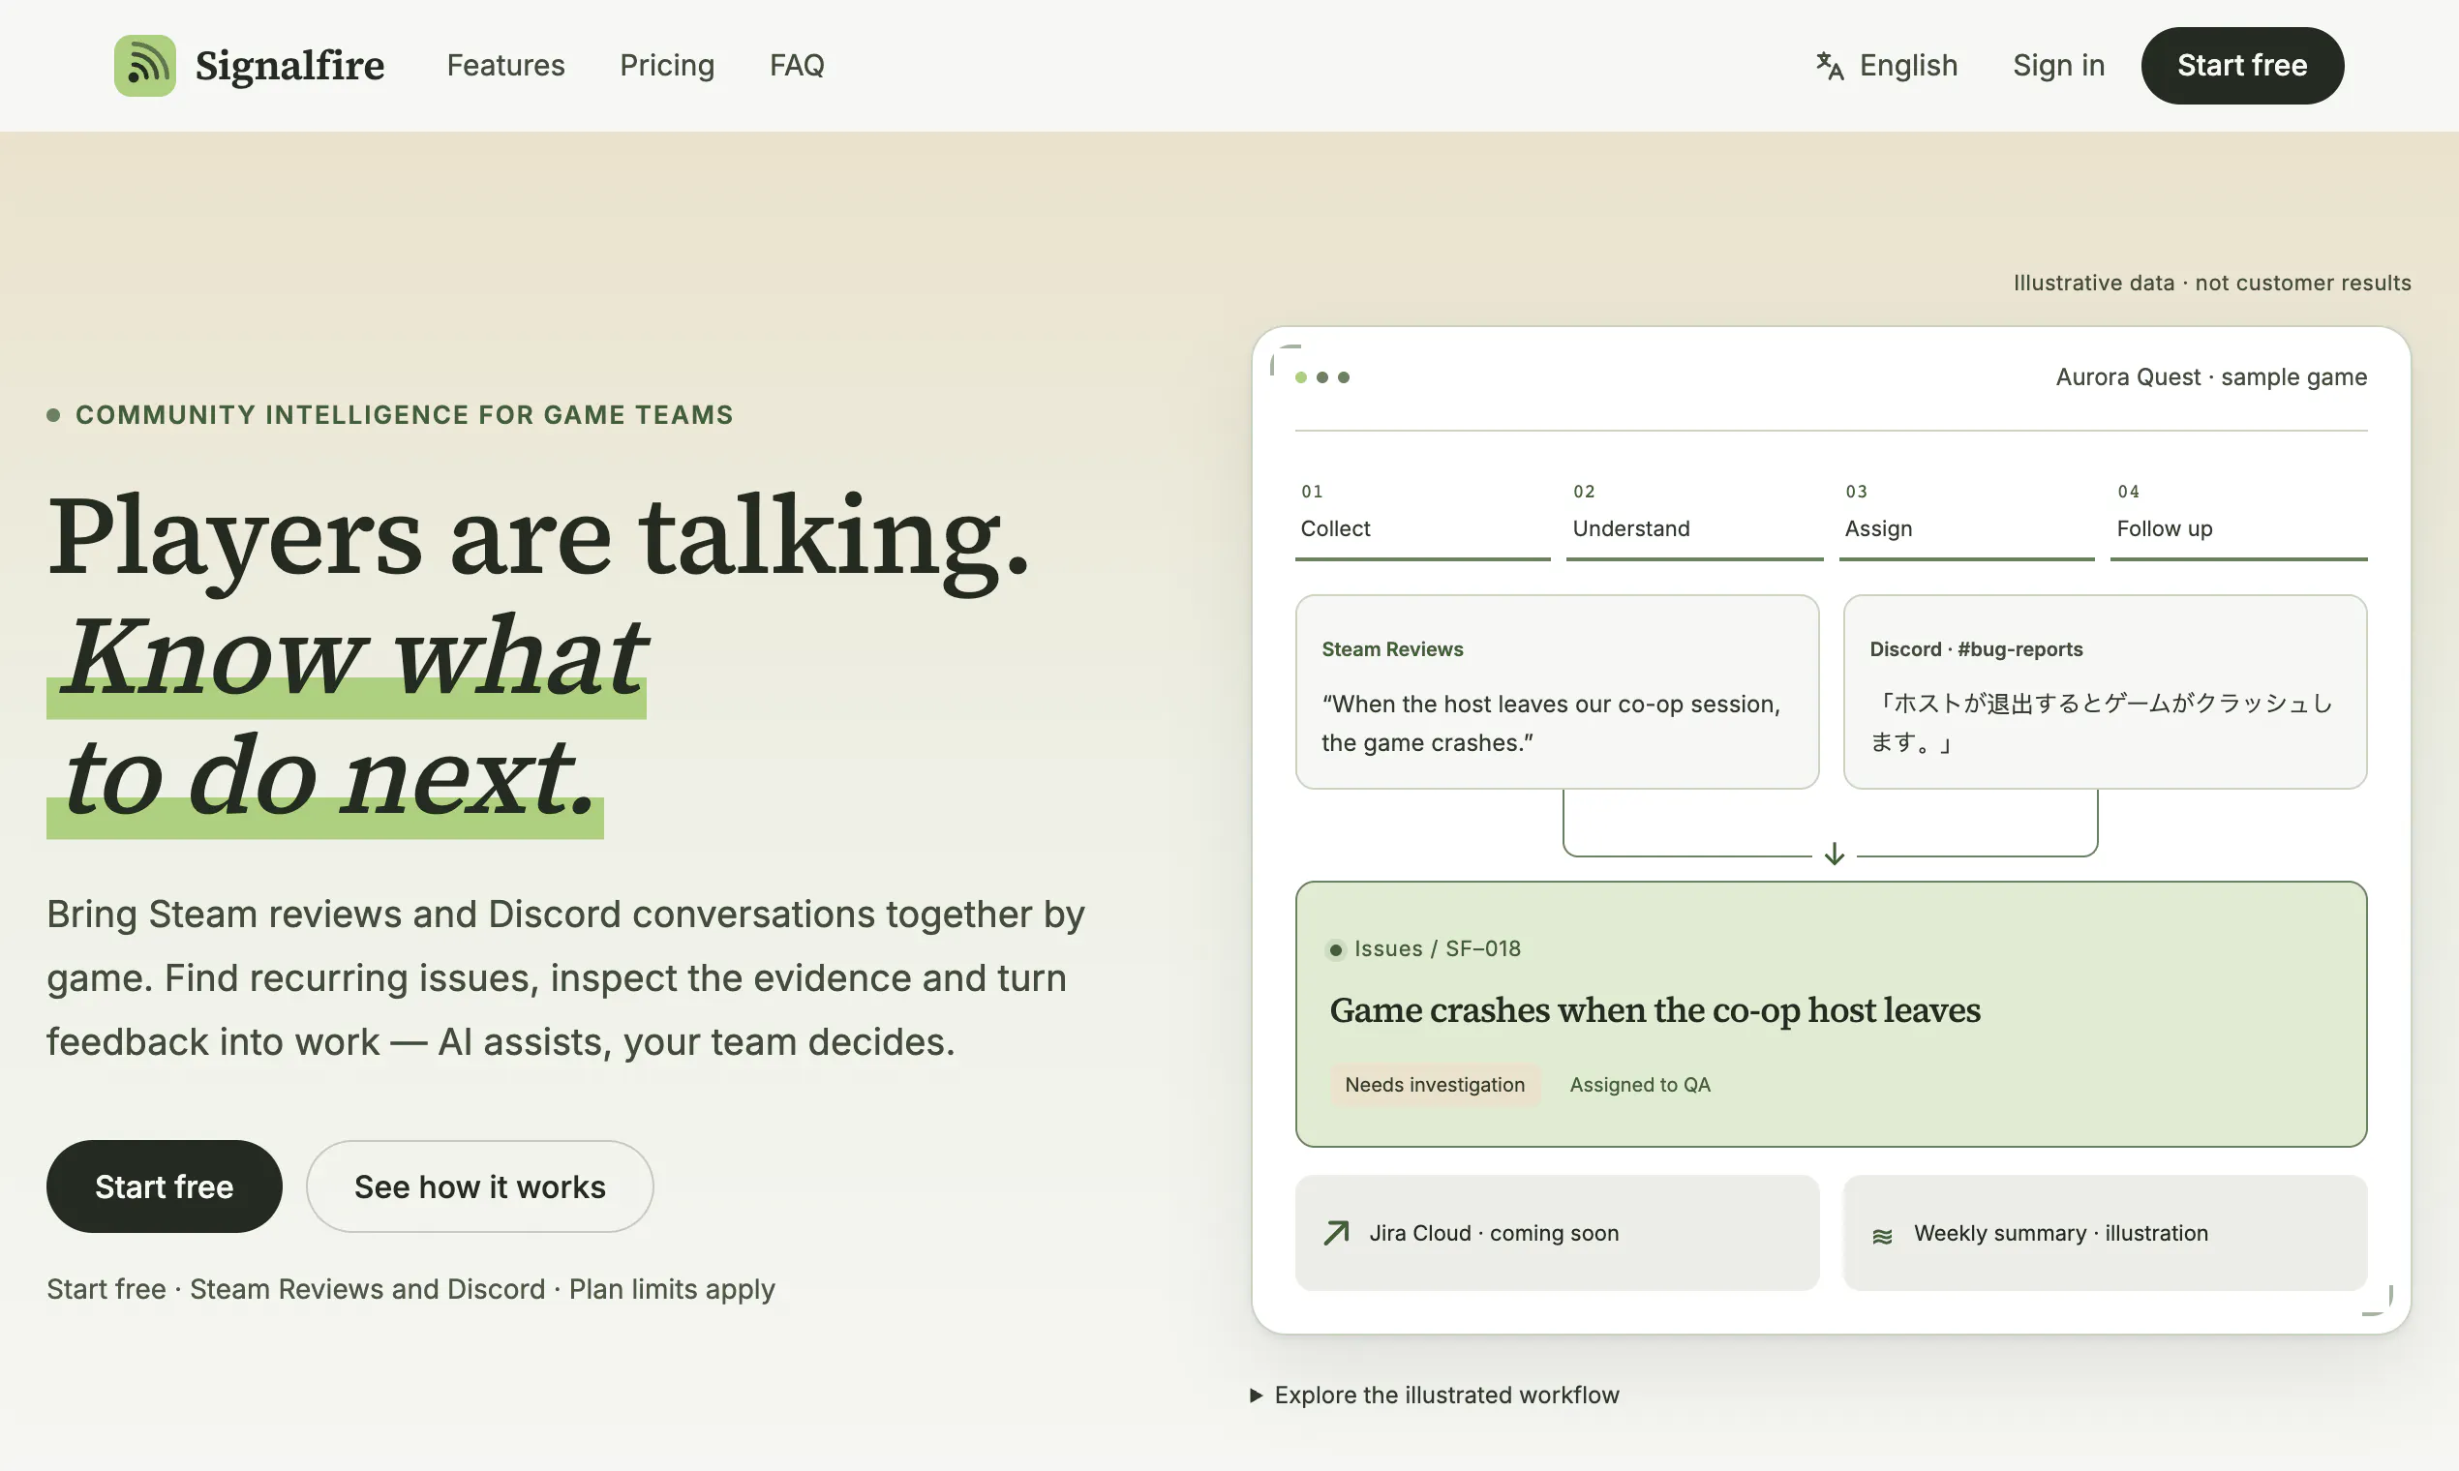Select the 04 Follow up step tab
The height and width of the screenshot is (1471, 2459).
(x=2239, y=519)
